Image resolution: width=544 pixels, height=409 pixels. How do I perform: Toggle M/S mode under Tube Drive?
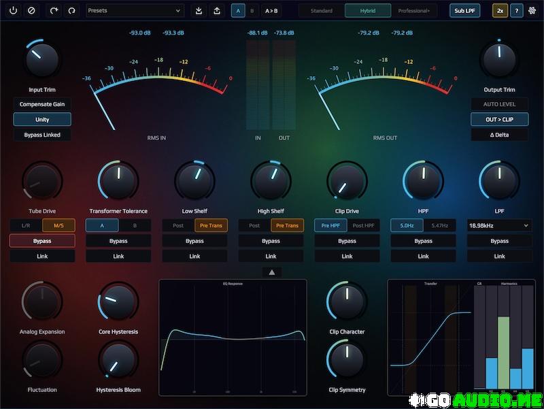[58, 225]
